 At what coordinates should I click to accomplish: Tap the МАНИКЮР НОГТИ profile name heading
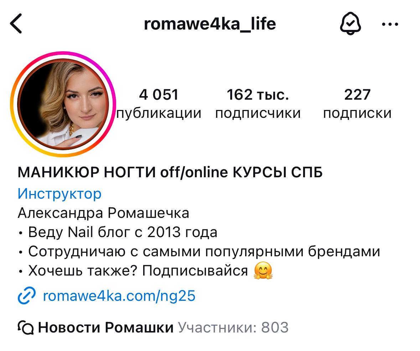click(170, 172)
